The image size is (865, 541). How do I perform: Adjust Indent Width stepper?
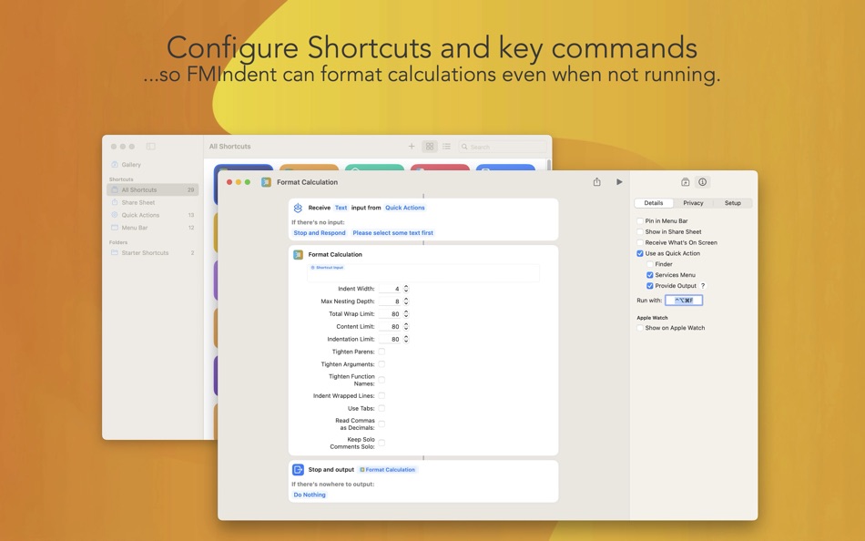coord(406,289)
